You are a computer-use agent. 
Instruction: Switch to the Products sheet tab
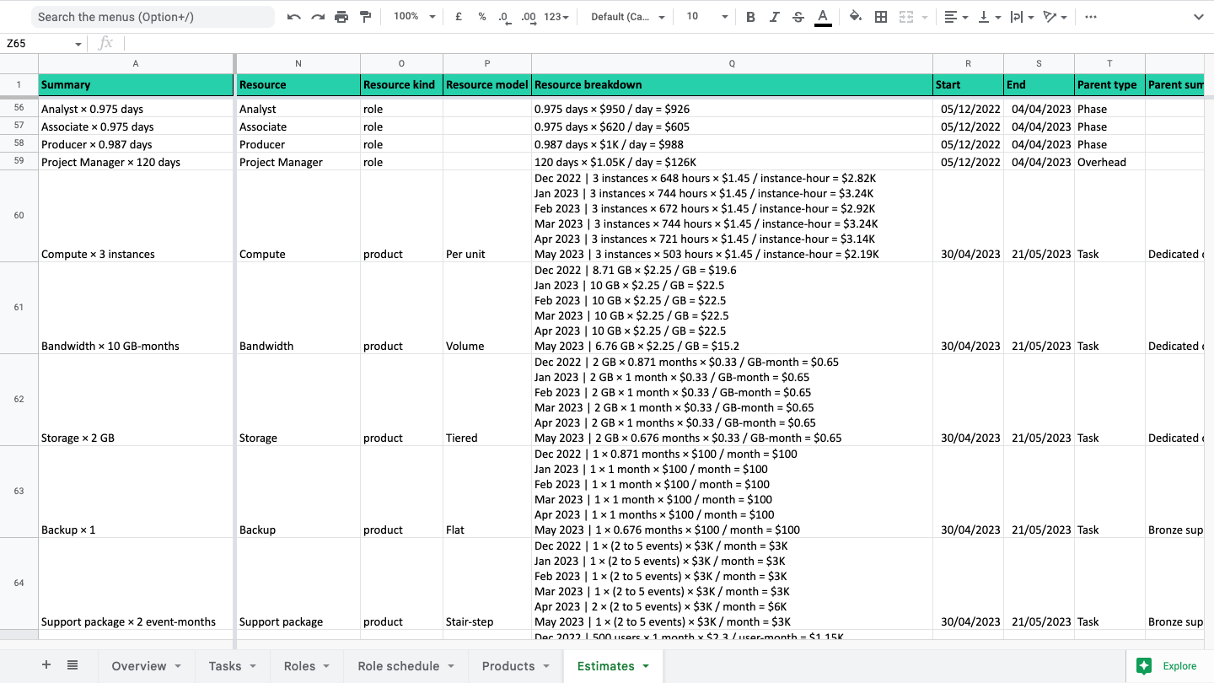[516, 666]
